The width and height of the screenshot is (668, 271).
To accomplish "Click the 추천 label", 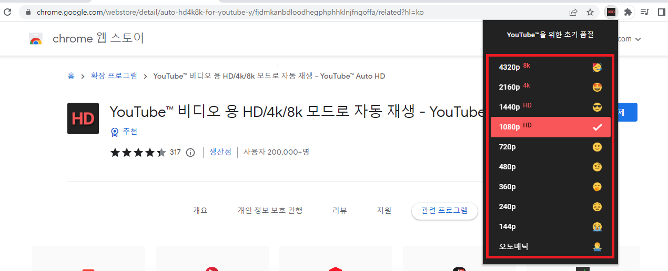I will 130,132.
